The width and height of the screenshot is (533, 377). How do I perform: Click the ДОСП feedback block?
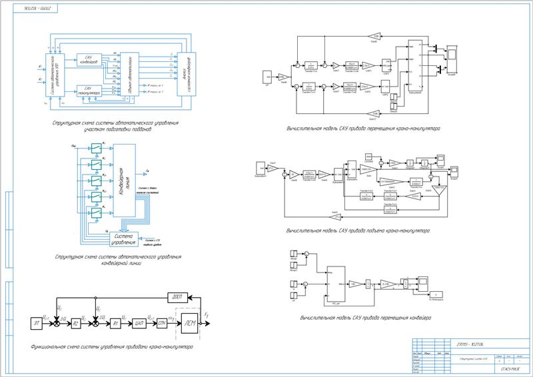point(177,298)
